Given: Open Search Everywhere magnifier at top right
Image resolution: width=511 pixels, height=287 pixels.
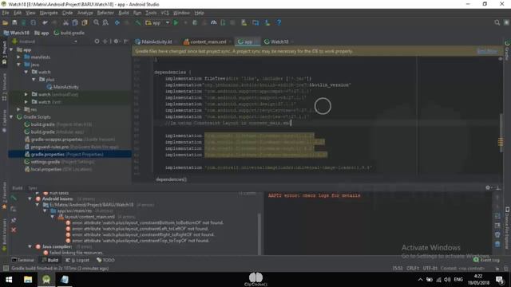Looking at the screenshot, I should pos(497,23).
